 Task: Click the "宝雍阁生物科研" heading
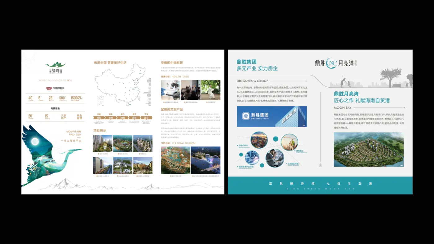tap(172, 63)
